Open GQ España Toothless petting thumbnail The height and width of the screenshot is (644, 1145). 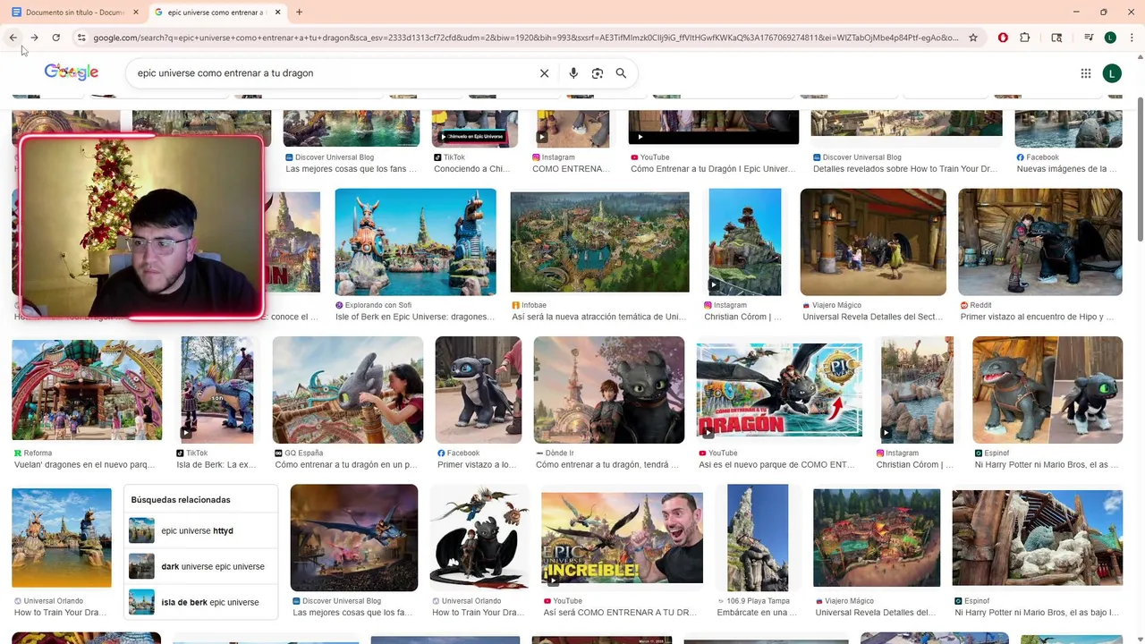[x=348, y=390]
